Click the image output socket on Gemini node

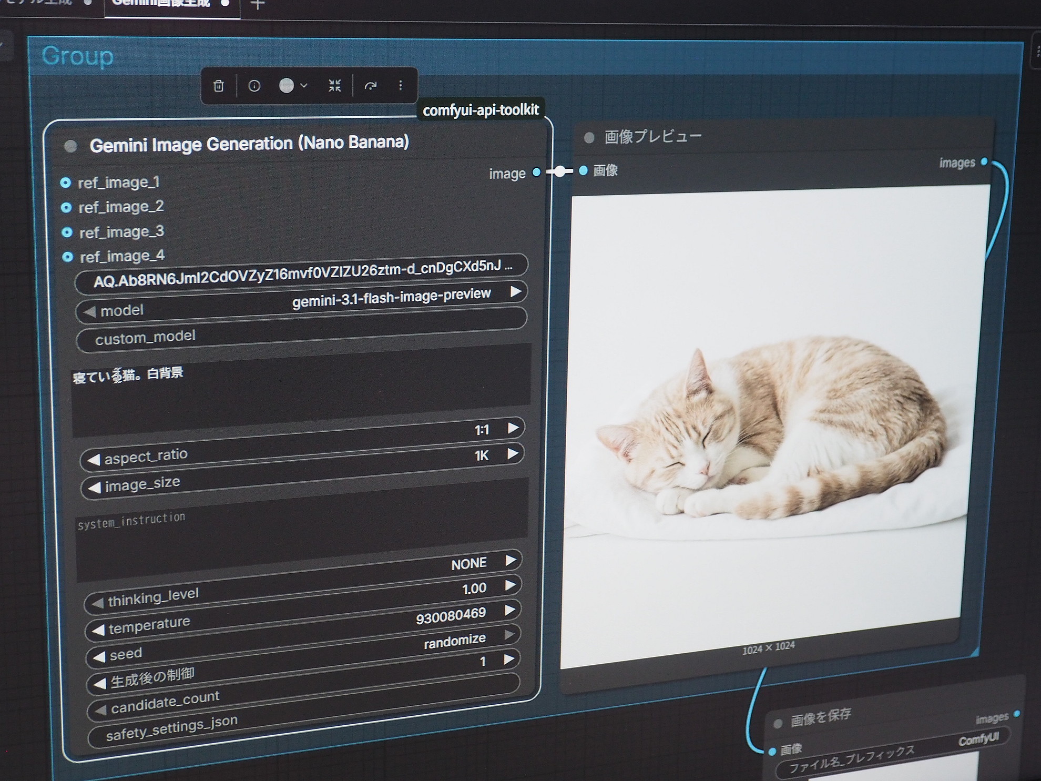(536, 172)
